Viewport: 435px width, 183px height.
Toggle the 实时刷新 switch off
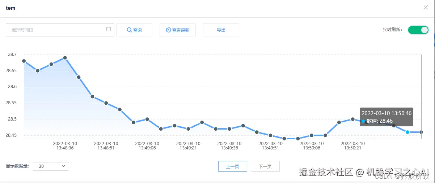[x=418, y=30]
